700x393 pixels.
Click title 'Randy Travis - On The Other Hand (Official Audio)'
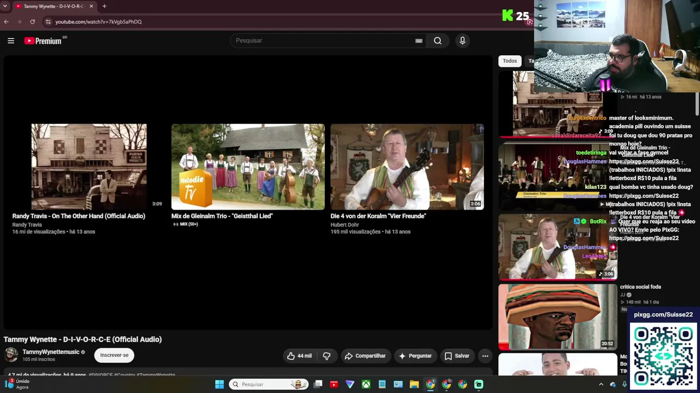79,216
